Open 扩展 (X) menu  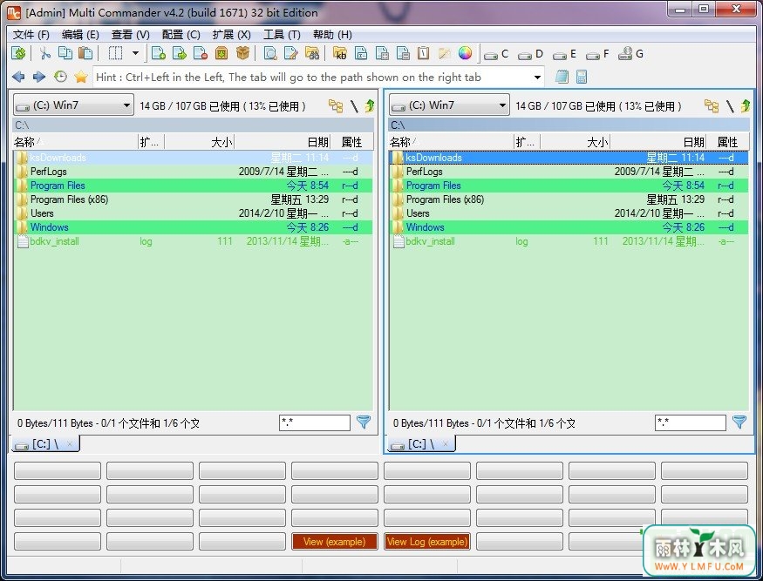coord(232,35)
